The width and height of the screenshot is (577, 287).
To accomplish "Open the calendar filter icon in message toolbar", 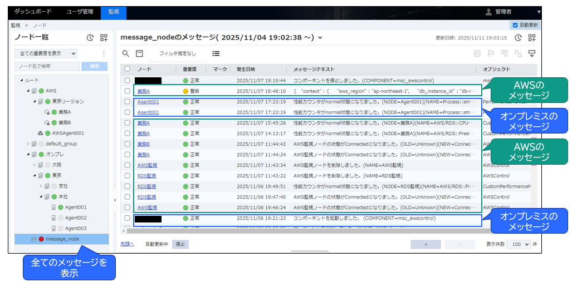I will tap(140, 53).
